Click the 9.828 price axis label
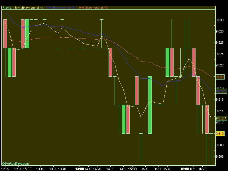Viewport: 228px width, 171px height. tap(219, 31)
